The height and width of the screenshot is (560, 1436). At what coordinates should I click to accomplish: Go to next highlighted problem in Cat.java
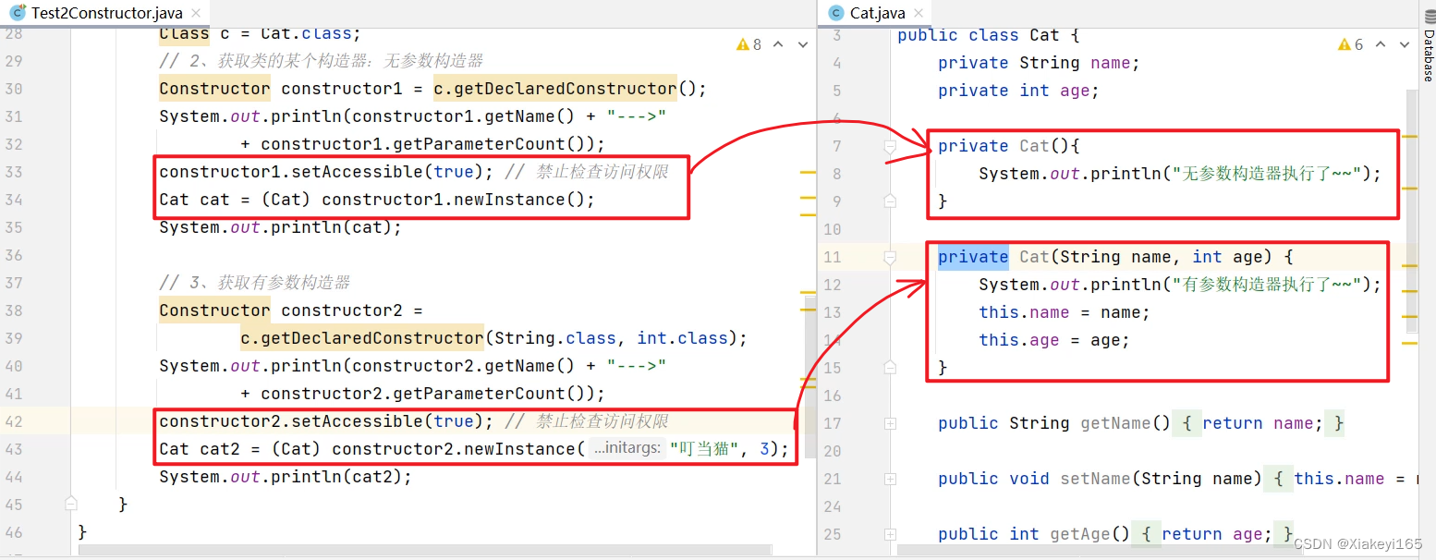coord(1404,44)
